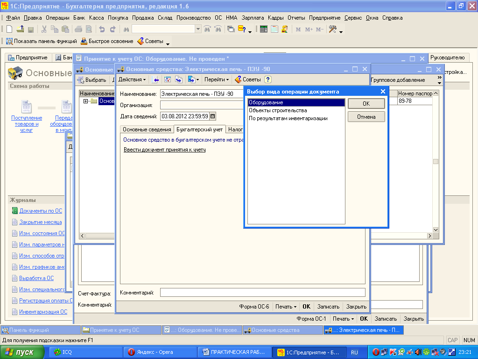Confirm with OK in operation type dialog
478x359 pixels.
366,104
